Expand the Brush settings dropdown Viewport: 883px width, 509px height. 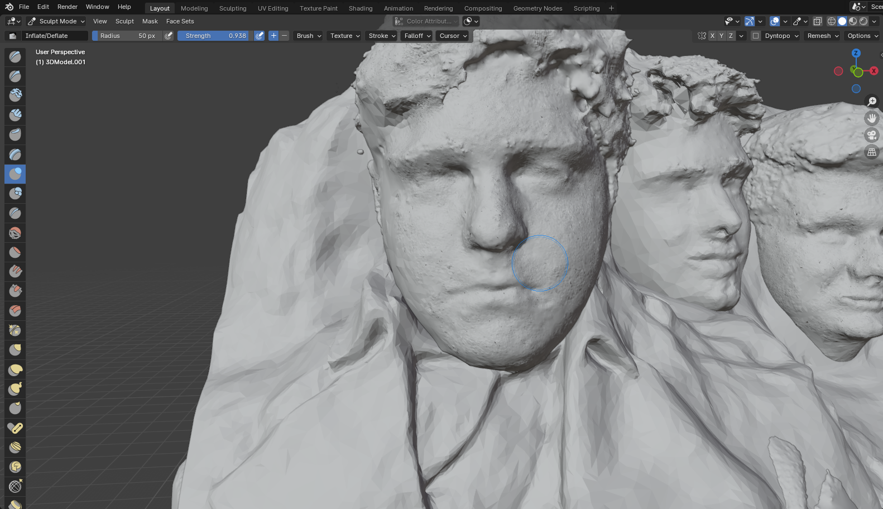coord(309,36)
